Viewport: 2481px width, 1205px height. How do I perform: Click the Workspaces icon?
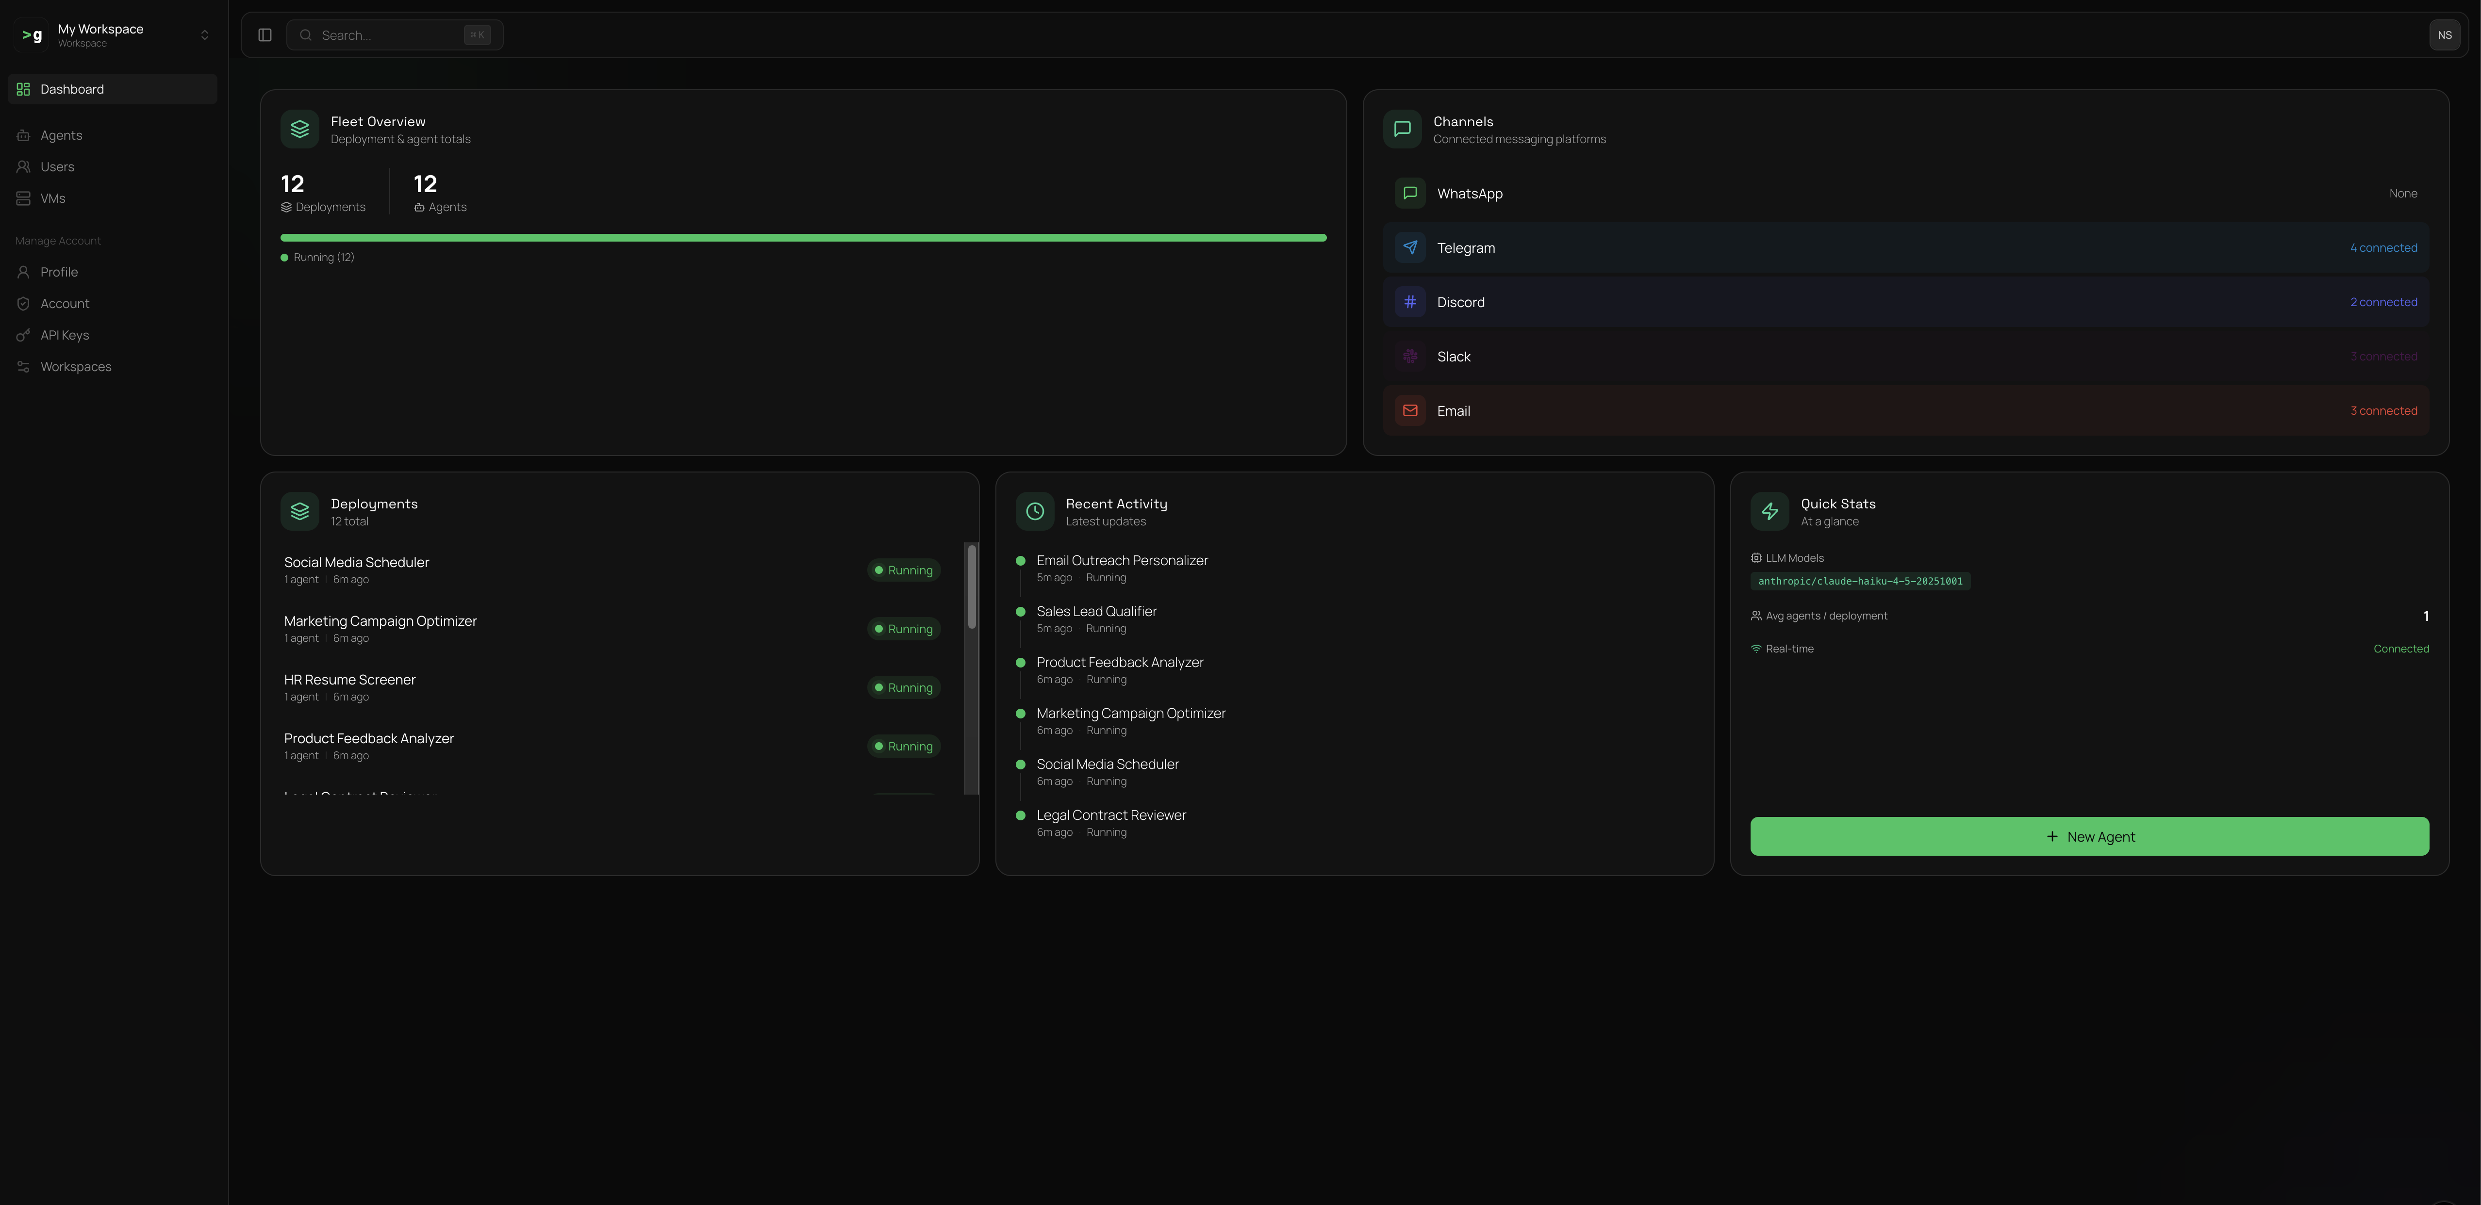[23, 367]
